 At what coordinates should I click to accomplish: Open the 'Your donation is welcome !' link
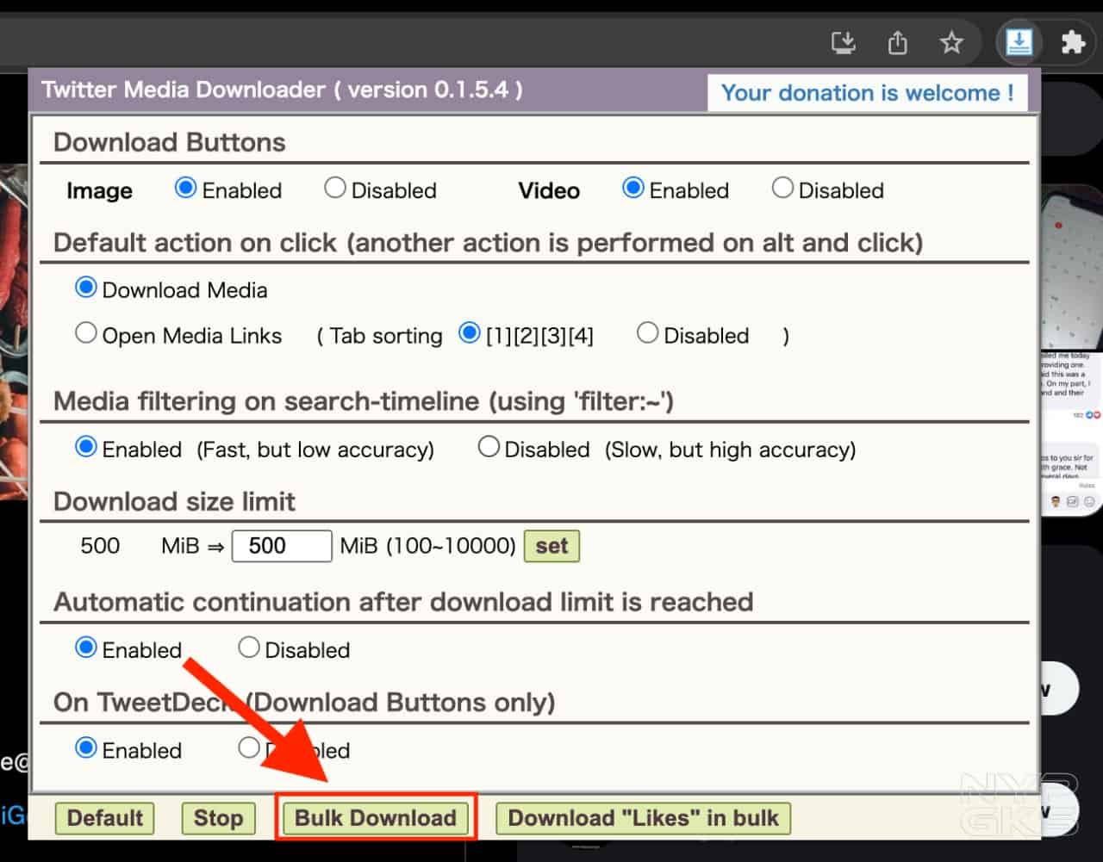(x=867, y=93)
